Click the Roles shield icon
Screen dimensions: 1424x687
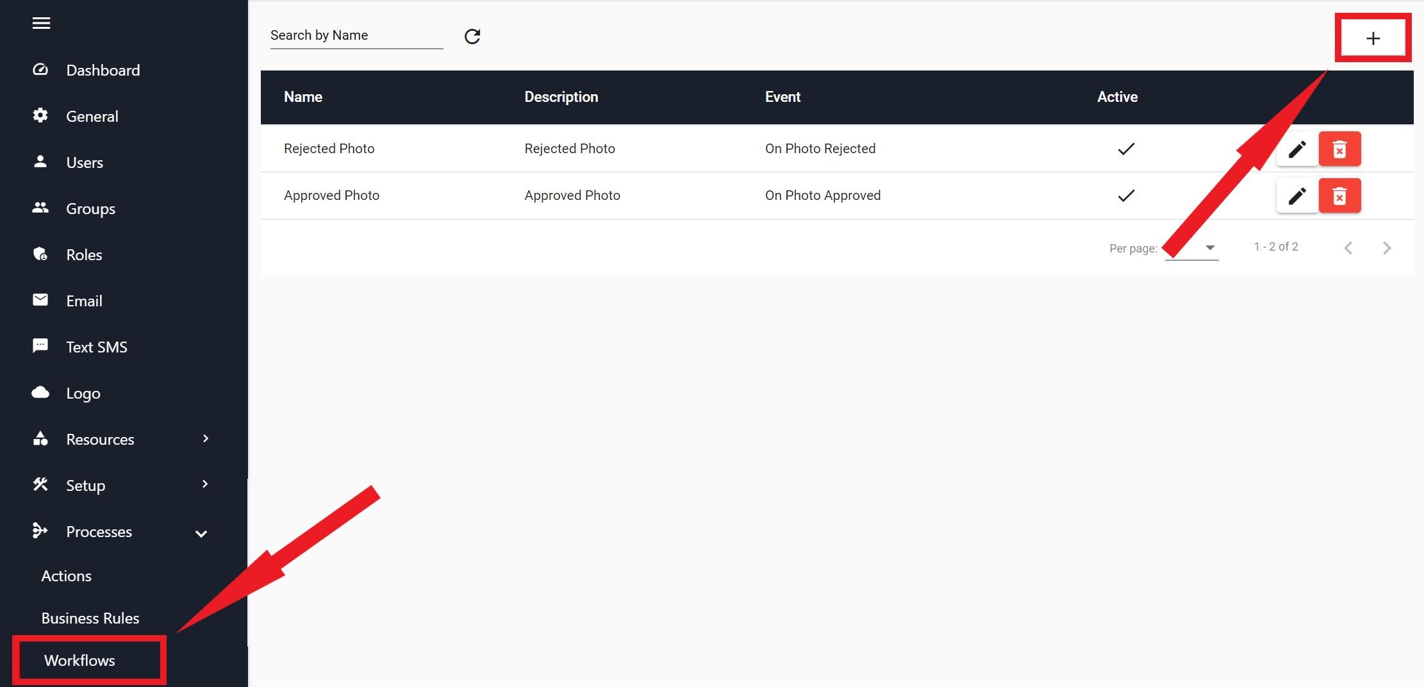40,254
